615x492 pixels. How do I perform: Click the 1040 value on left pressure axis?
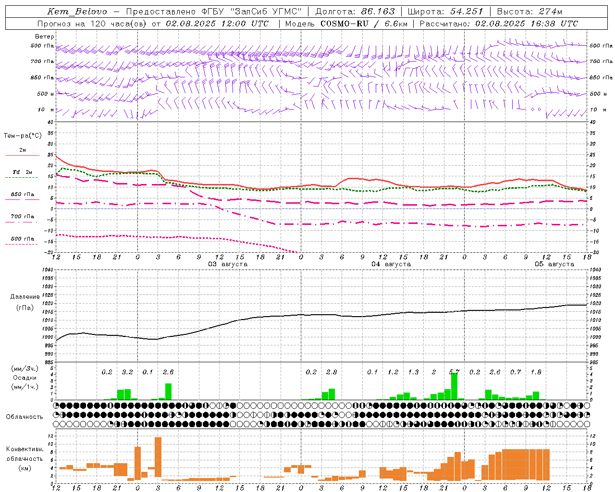[48, 270]
